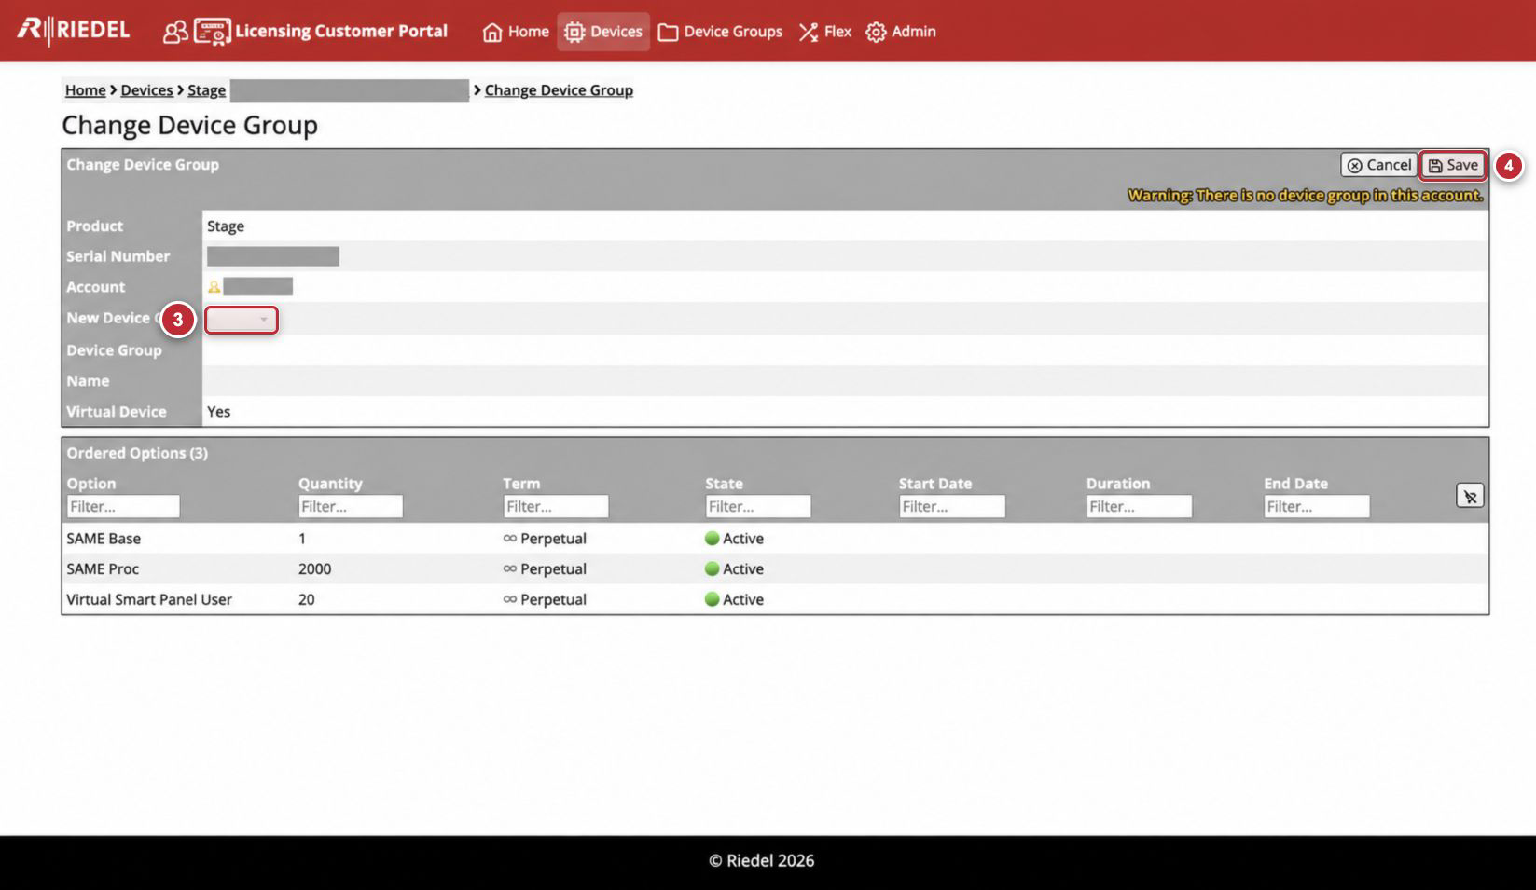Click the yellow user icon in the Account row

point(214,287)
